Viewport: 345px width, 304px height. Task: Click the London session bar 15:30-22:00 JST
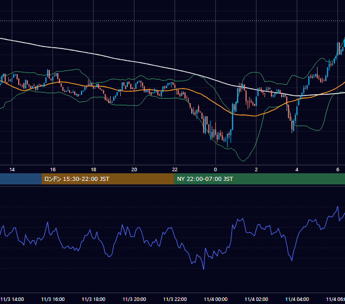point(108,179)
